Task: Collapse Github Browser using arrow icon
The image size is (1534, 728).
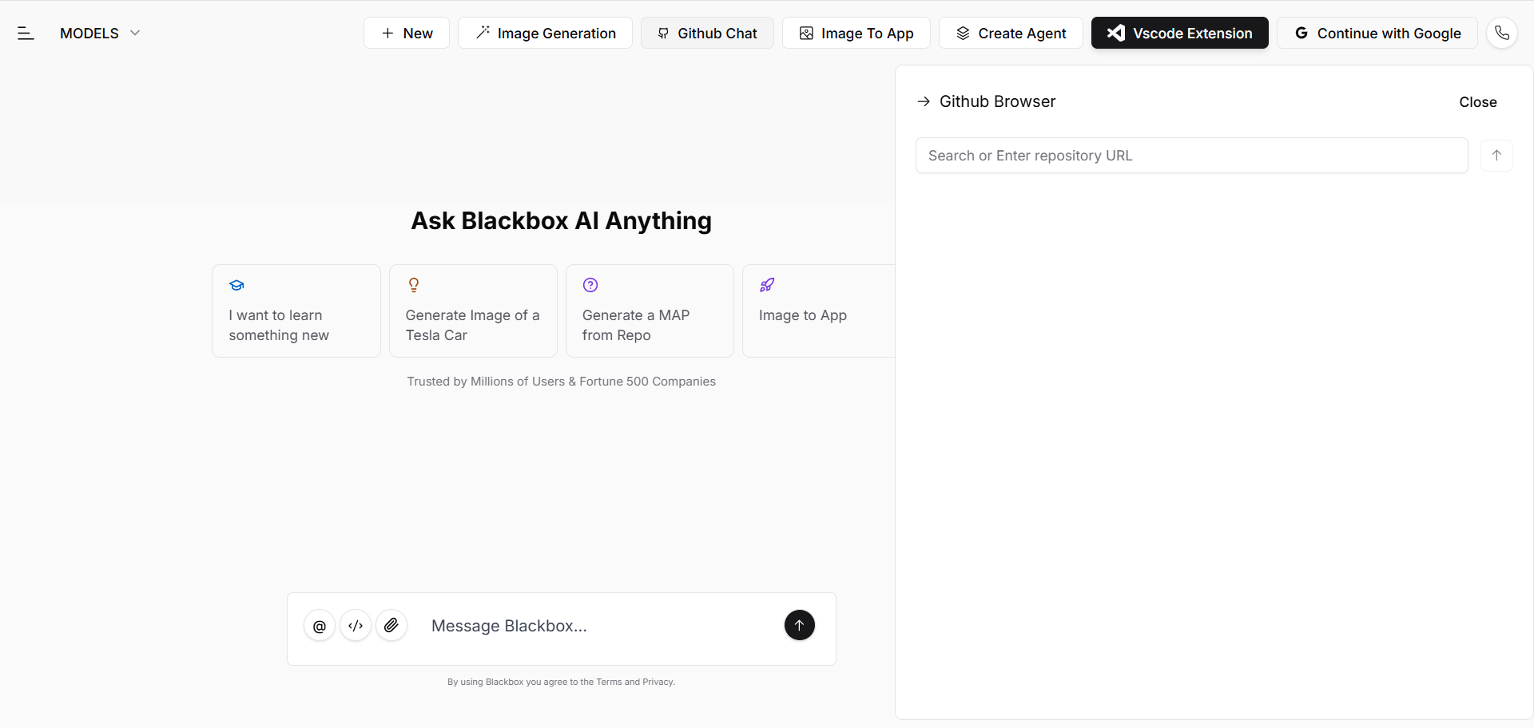Action: [924, 101]
